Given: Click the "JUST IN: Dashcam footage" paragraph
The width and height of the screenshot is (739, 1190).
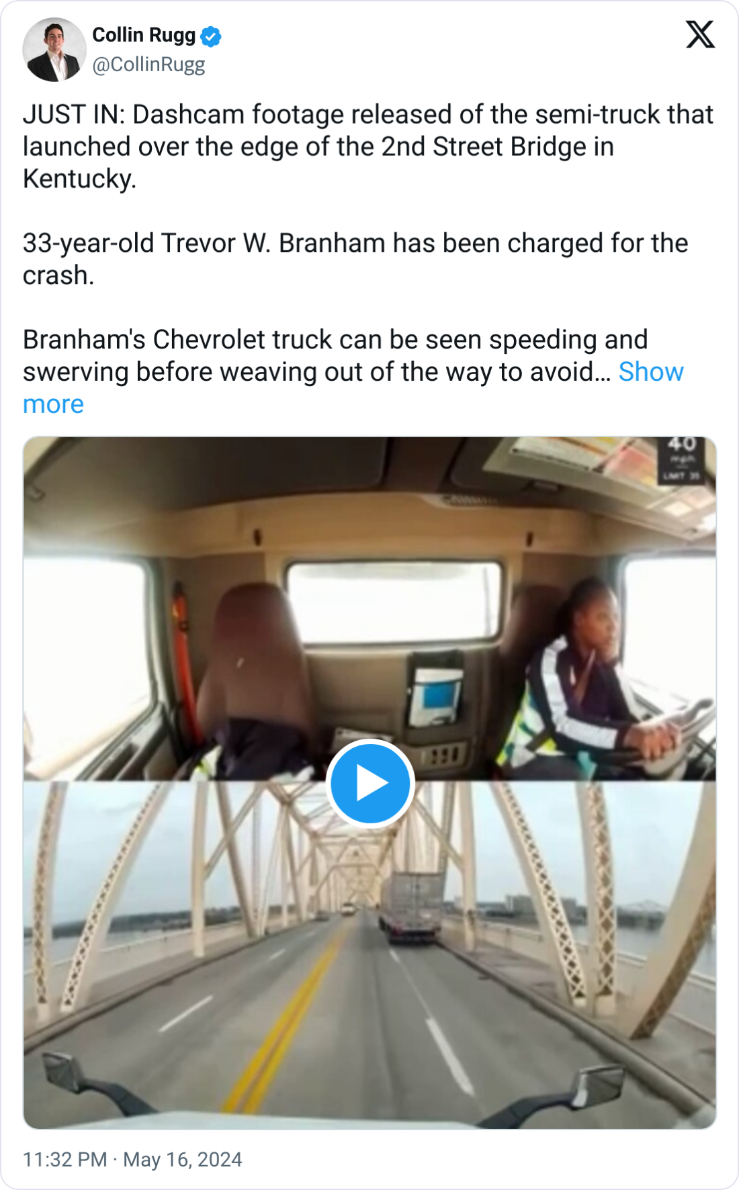Looking at the screenshot, I should [x=368, y=146].
